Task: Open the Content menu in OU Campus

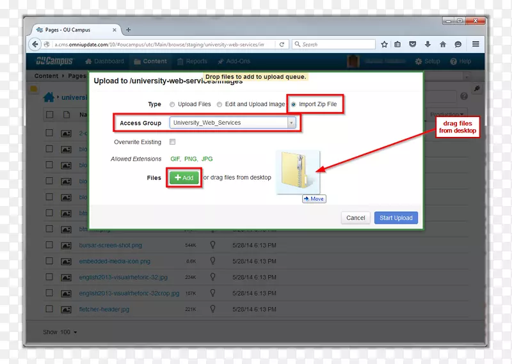Action: tap(150, 61)
